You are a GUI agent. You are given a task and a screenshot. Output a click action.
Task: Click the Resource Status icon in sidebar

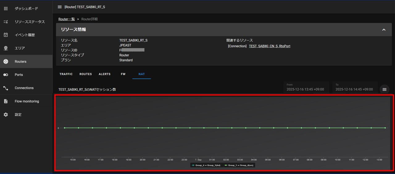click(6, 22)
